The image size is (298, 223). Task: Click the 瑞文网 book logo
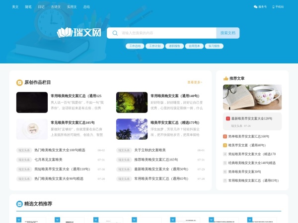point(79,32)
